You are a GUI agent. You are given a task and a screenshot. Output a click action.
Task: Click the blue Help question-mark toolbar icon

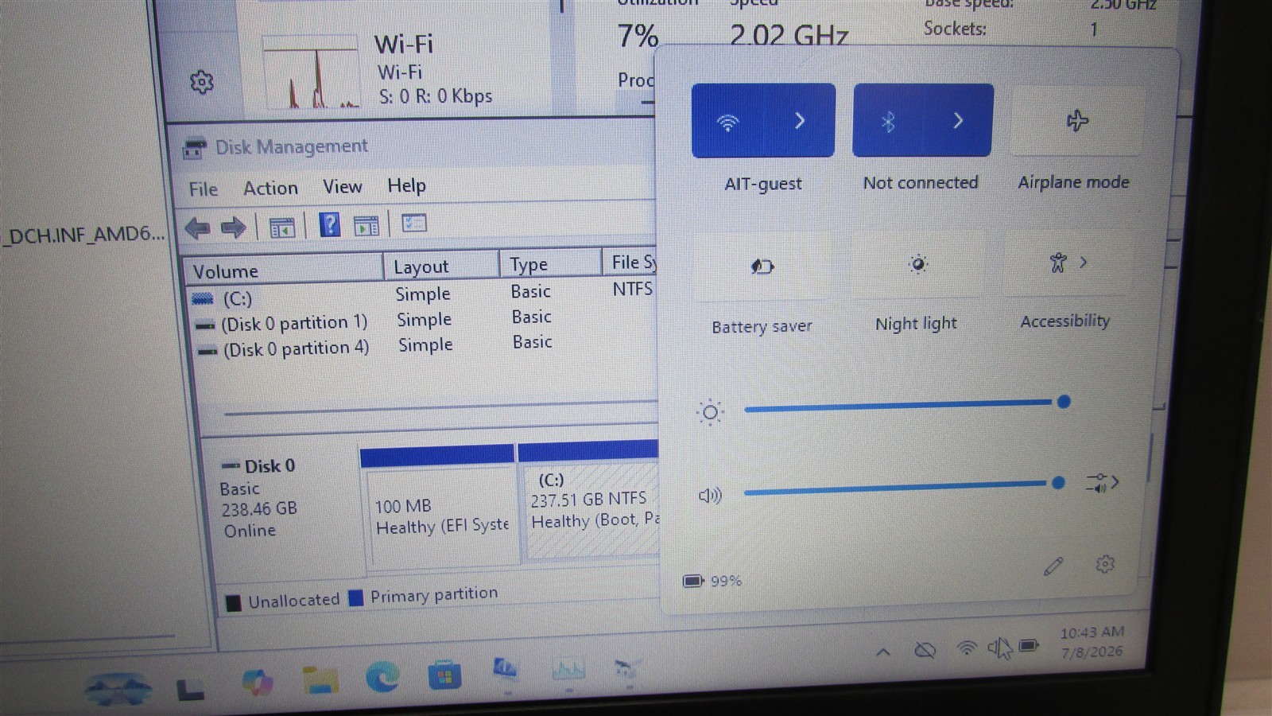[329, 225]
